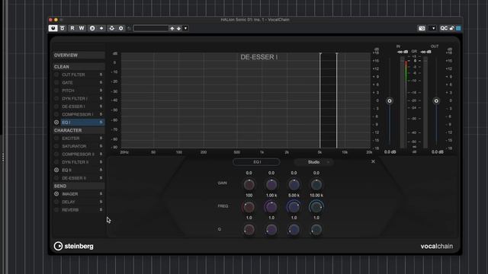Click the camera snapshot icon
488x274 pixels.
pos(422,28)
